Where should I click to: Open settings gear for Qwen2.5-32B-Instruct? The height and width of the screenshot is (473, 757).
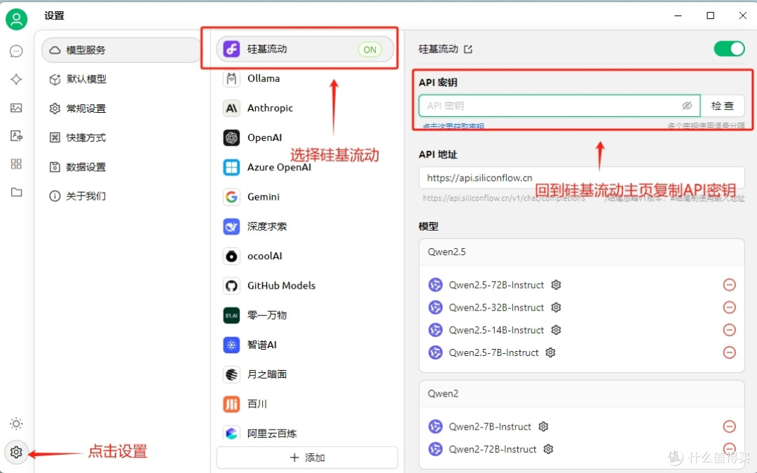click(556, 308)
